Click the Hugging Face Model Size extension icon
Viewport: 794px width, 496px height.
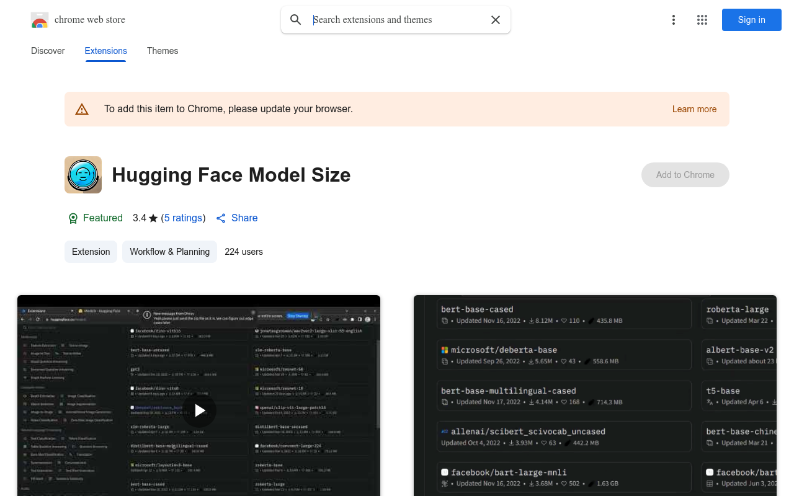[83, 175]
